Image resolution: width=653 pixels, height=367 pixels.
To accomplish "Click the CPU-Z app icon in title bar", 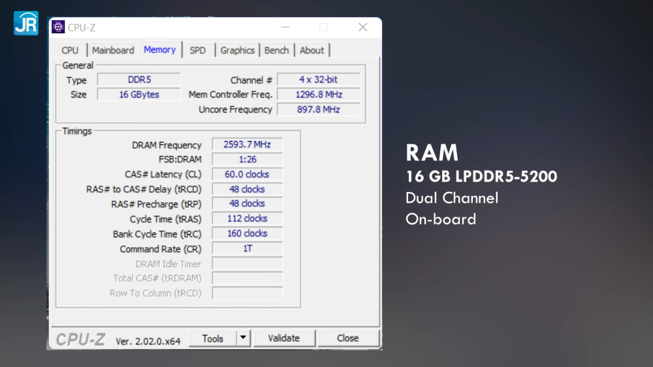I will point(58,27).
